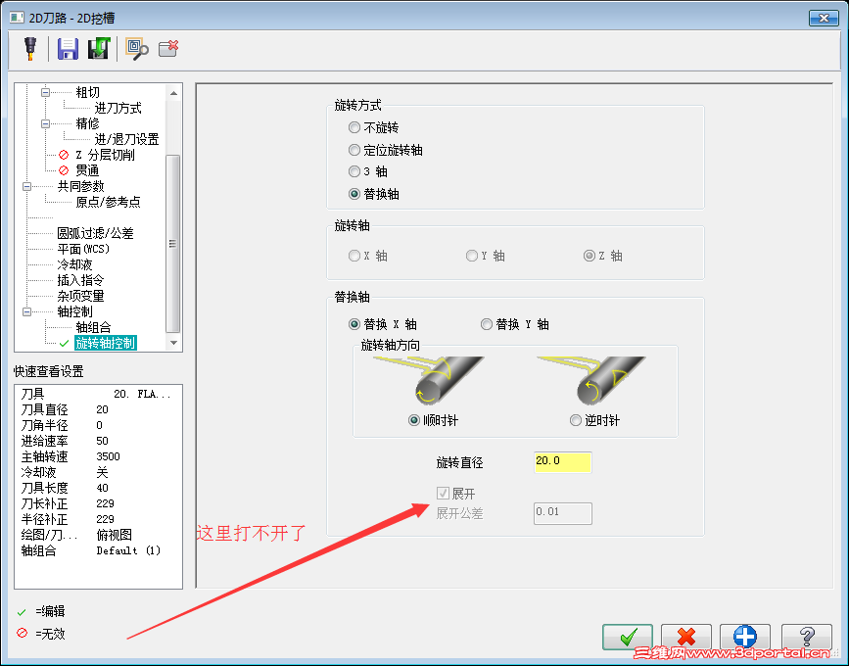Open help with question mark button
This screenshot has width=849, height=666.
pyautogui.click(x=807, y=637)
